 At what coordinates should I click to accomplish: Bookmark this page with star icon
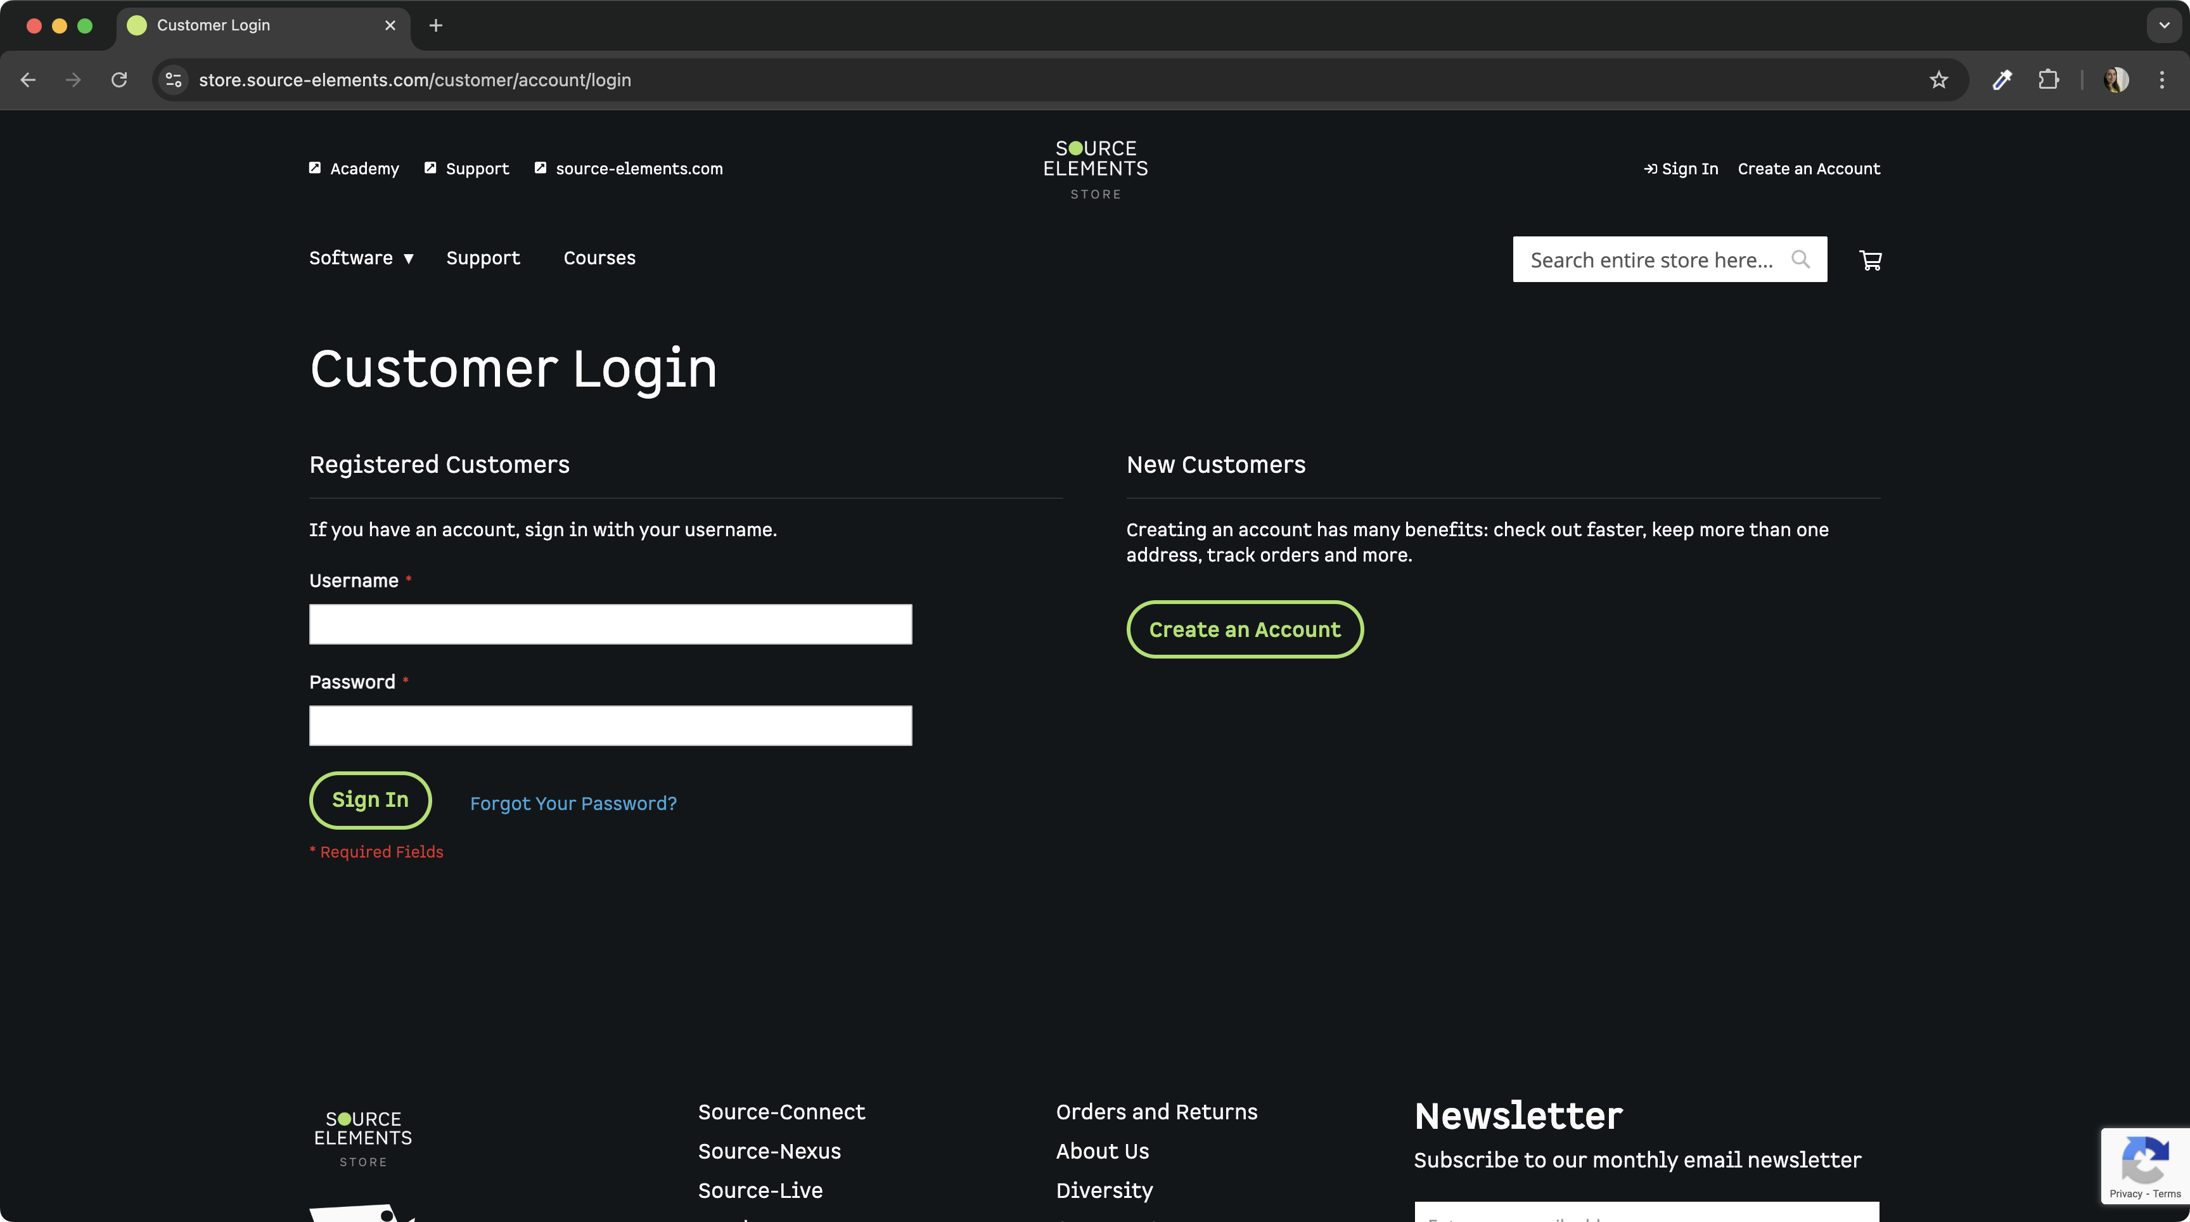[1938, 80]
